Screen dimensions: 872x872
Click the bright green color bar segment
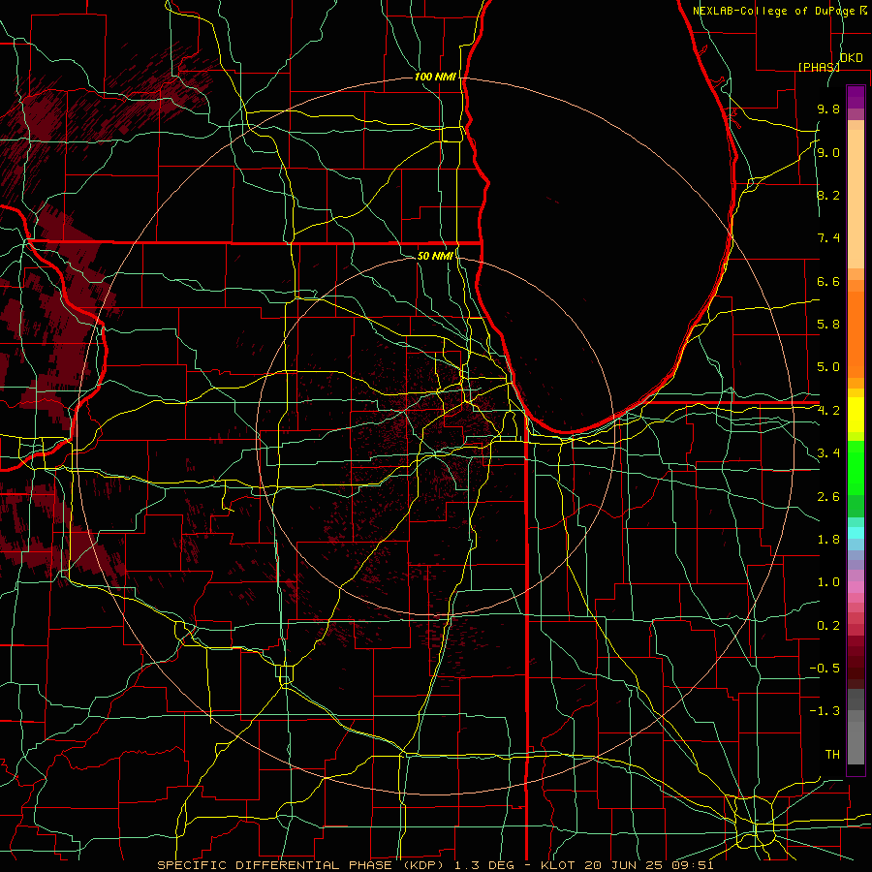click(x=856, y=468)
